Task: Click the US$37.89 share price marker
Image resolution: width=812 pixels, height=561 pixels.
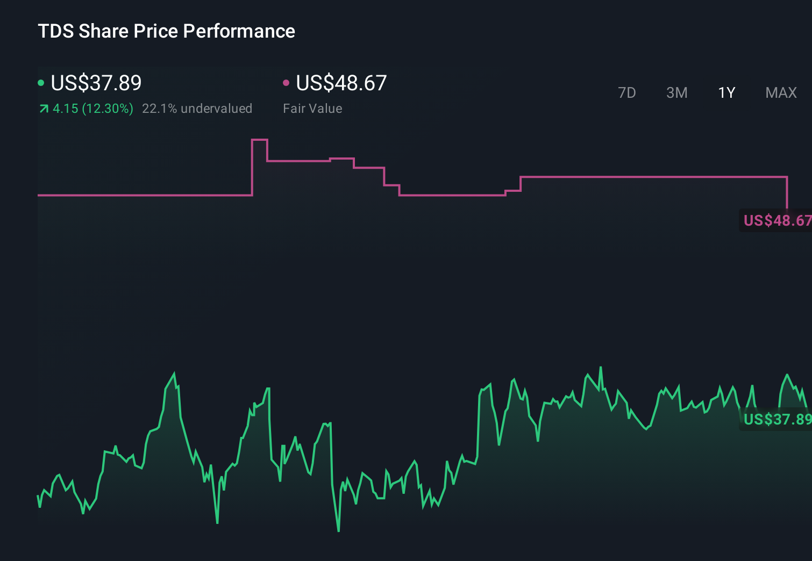Action: click(776, 419)
